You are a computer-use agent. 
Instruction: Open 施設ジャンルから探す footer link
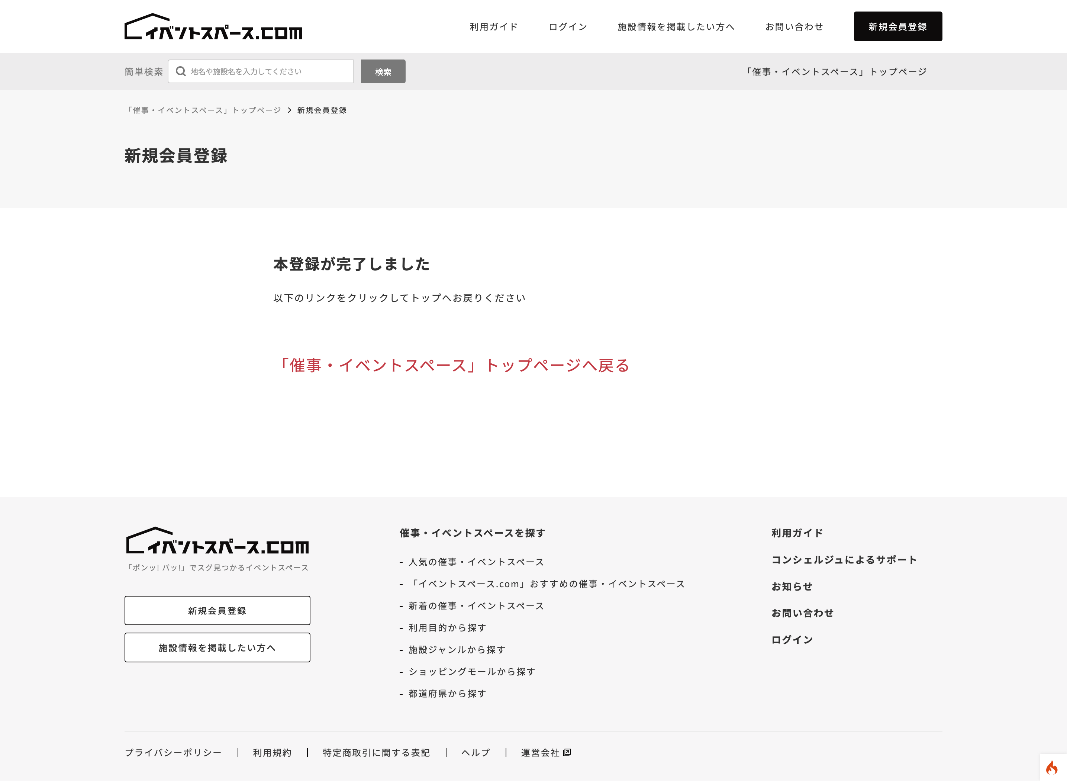point(457,650)
